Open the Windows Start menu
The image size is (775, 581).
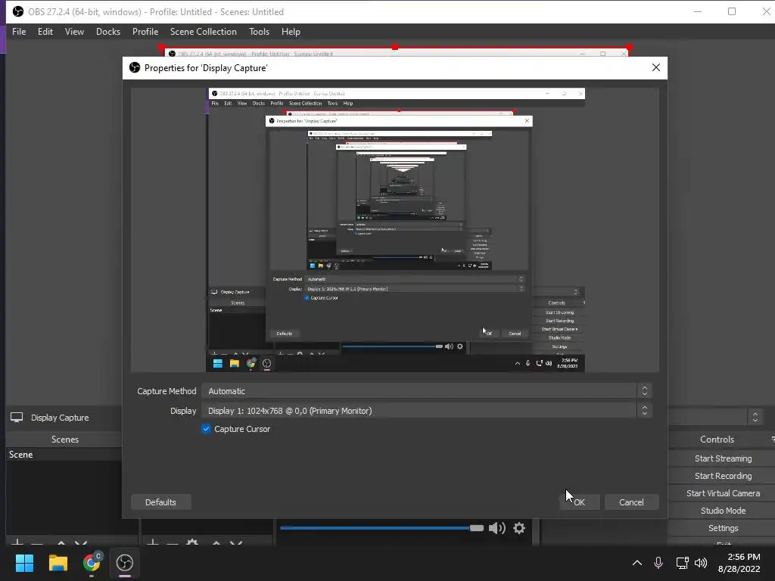(24, 563)
